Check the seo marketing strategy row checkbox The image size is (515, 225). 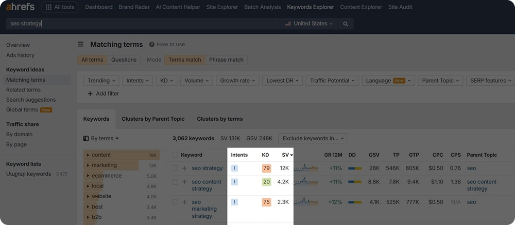tap(175, 202)
